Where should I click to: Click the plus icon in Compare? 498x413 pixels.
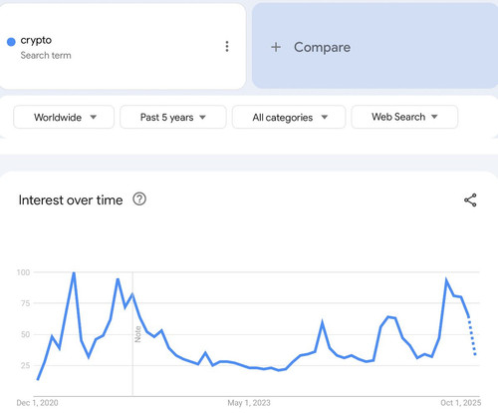(276, 47)
